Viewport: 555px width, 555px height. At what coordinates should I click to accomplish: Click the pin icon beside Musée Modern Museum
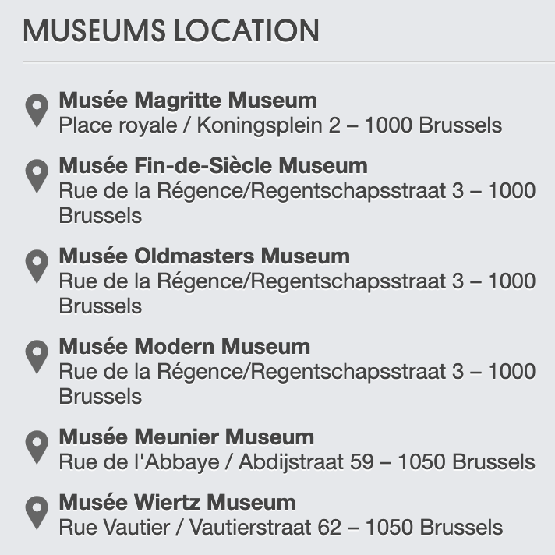tap(37, 357)
